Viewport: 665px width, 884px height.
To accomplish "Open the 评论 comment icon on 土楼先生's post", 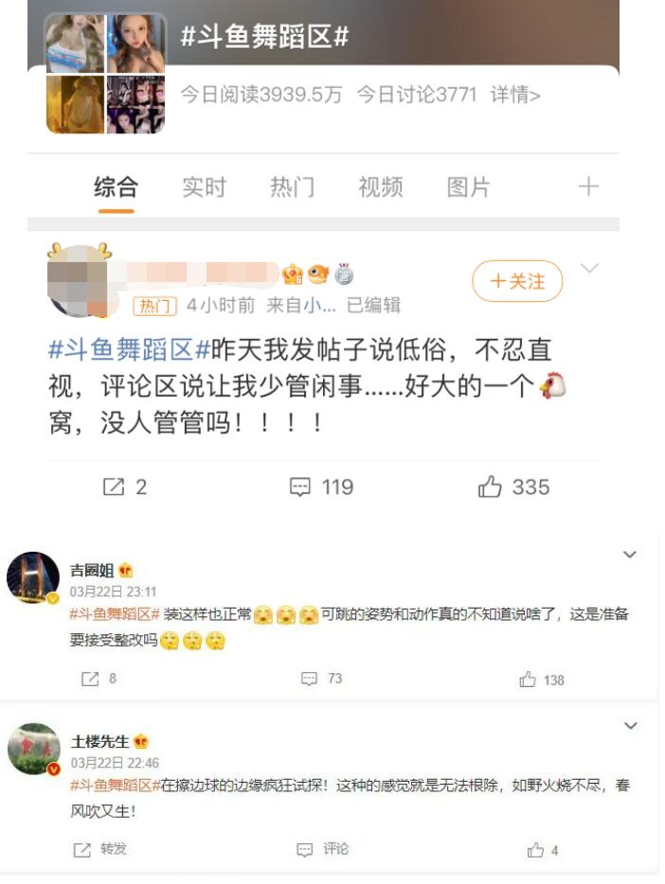I will tap(305, 850).
